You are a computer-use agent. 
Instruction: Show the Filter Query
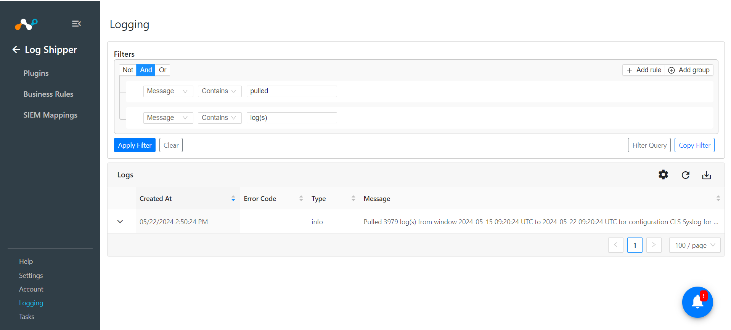[x=649, y=145]
